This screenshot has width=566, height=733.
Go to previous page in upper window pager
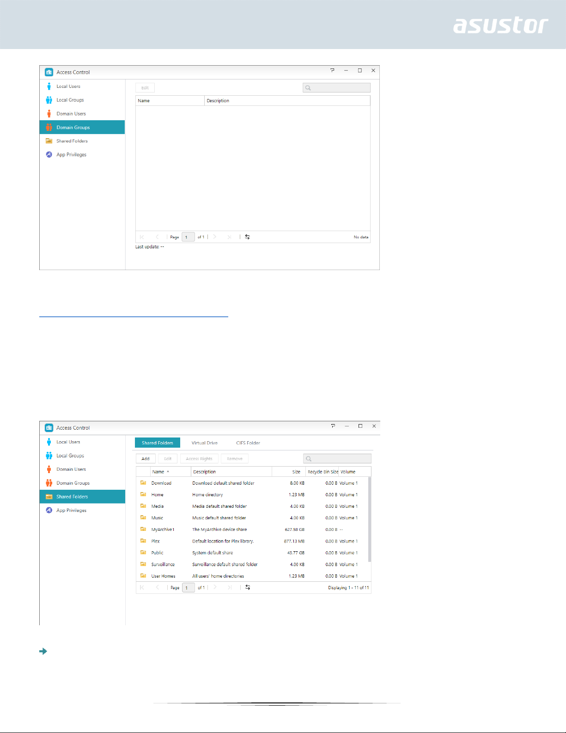click(x=157, y=237)
